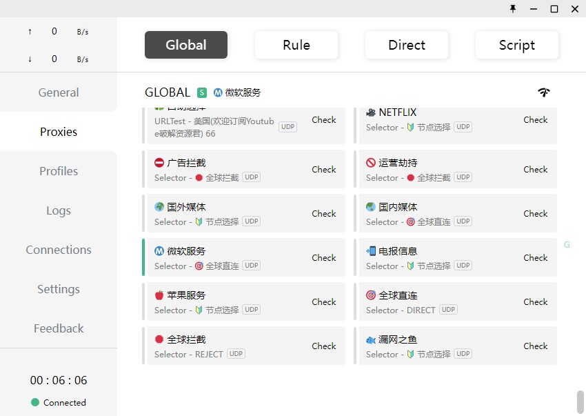
Task: Check latency for 国内媒体 group
Action: pos(535,214)
